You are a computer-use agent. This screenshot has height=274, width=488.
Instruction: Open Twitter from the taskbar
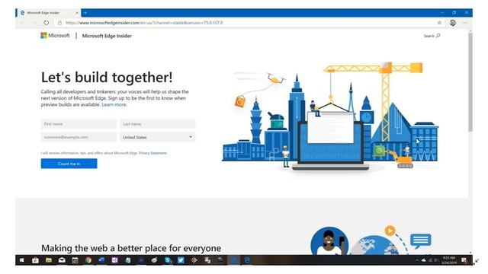[x=181, y=260]
